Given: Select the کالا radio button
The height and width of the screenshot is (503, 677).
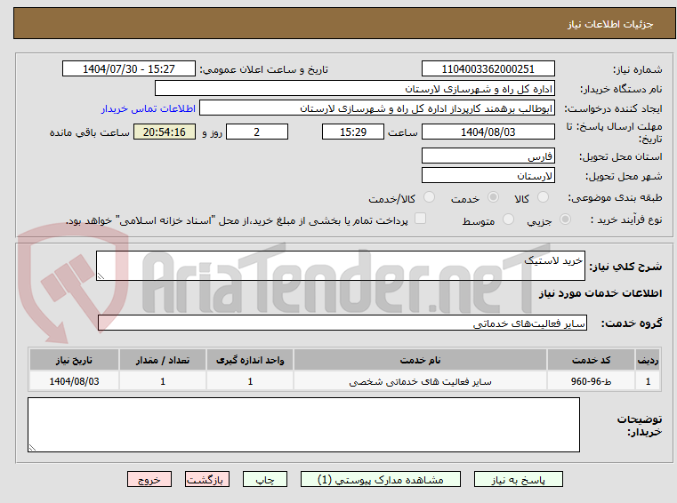Looking at the screenshot, I should tap(543, 197).
